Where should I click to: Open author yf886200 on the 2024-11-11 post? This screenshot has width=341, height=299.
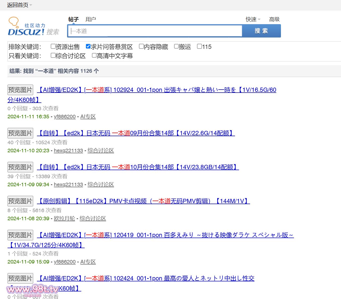[x=65, y=117]
